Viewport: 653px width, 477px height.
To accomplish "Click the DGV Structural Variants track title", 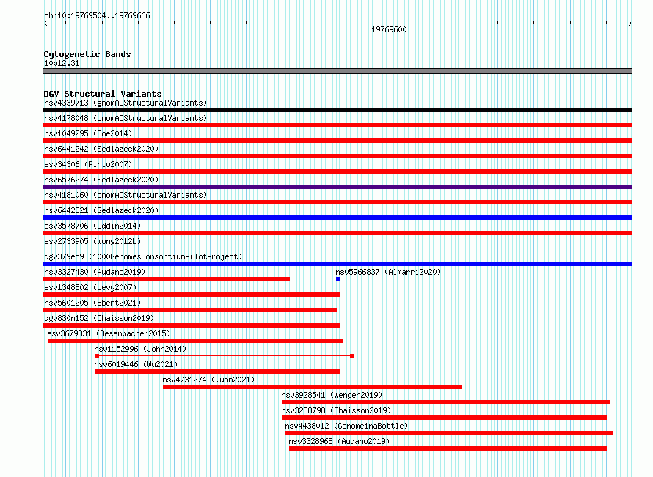I will pos(103,94).
